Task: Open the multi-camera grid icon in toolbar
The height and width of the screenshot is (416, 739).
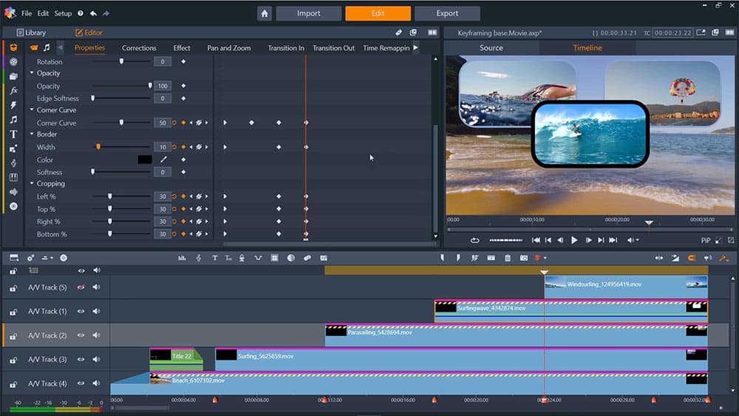Action: [274, 258]
